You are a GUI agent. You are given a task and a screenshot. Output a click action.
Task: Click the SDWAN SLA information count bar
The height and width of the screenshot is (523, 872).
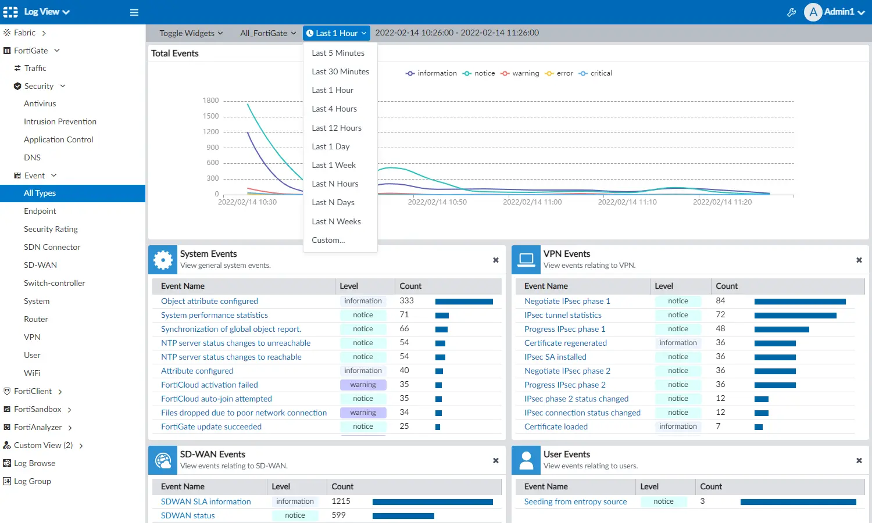pyautogui.click(x=433, y=501)
